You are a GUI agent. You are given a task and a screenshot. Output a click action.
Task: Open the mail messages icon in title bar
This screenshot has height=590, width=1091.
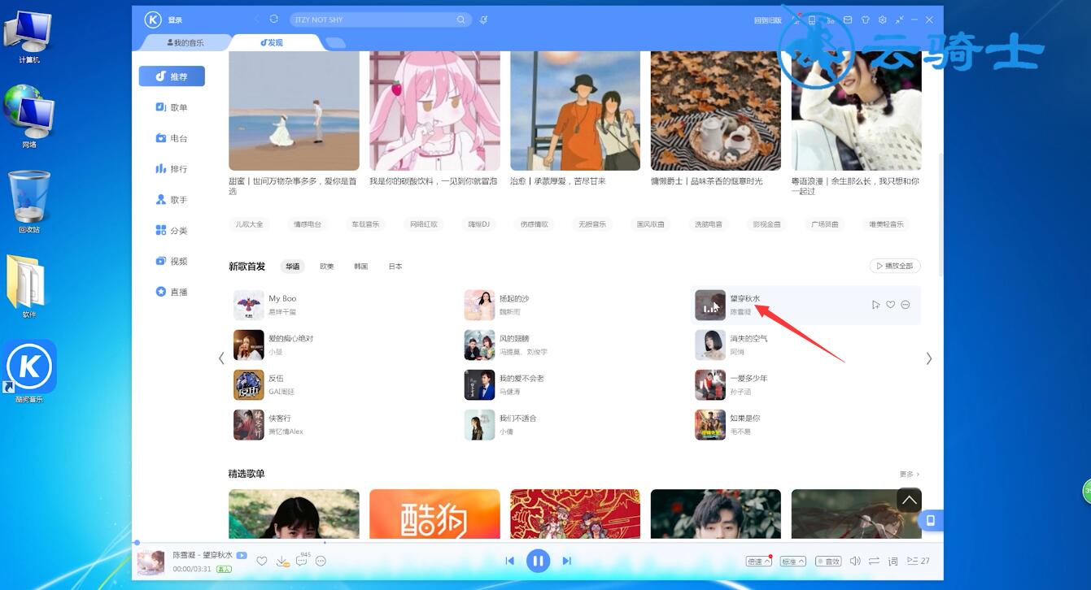click(x=847, y=20)
